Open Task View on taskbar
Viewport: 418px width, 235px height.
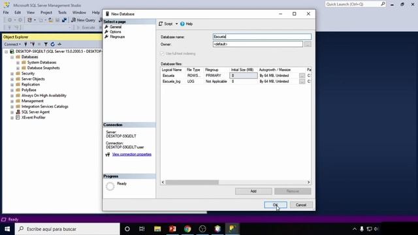point(142,229)
